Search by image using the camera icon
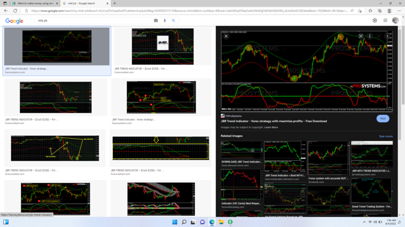405x227 pixels. (x=156, y=21)
